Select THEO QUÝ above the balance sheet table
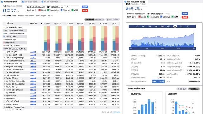 89,20
